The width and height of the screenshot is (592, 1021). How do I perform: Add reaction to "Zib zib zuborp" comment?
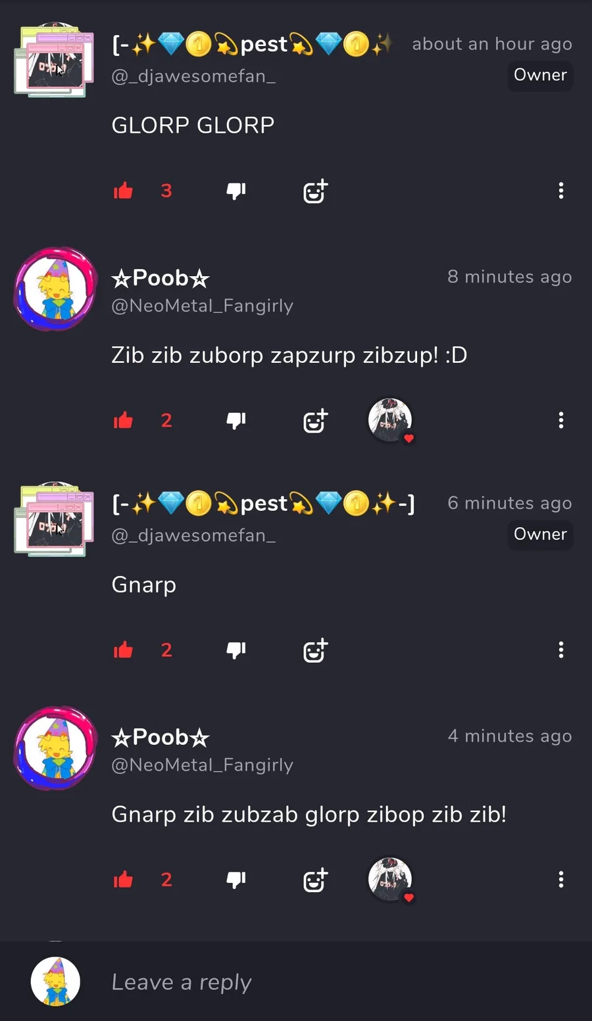pyautogui.click(x=315, y=421)
